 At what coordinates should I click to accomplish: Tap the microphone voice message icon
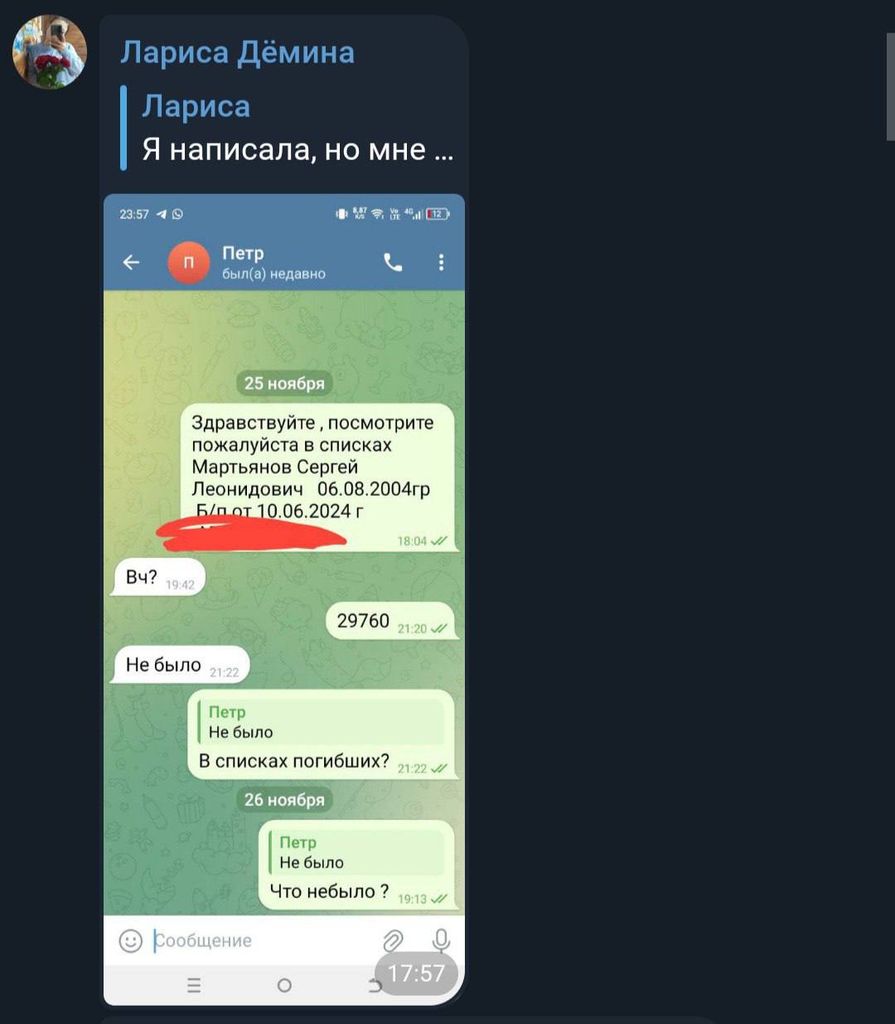(441, 940)
